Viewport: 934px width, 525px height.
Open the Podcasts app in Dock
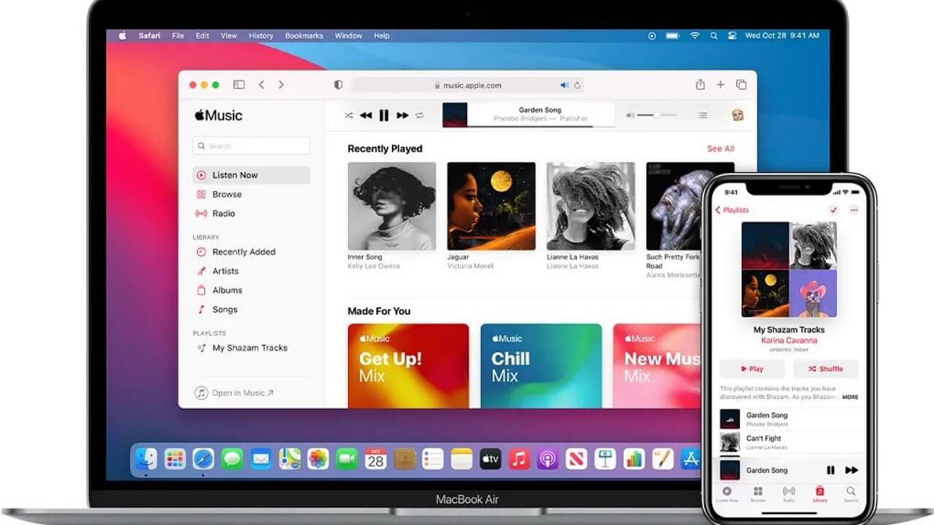point(547,459)
